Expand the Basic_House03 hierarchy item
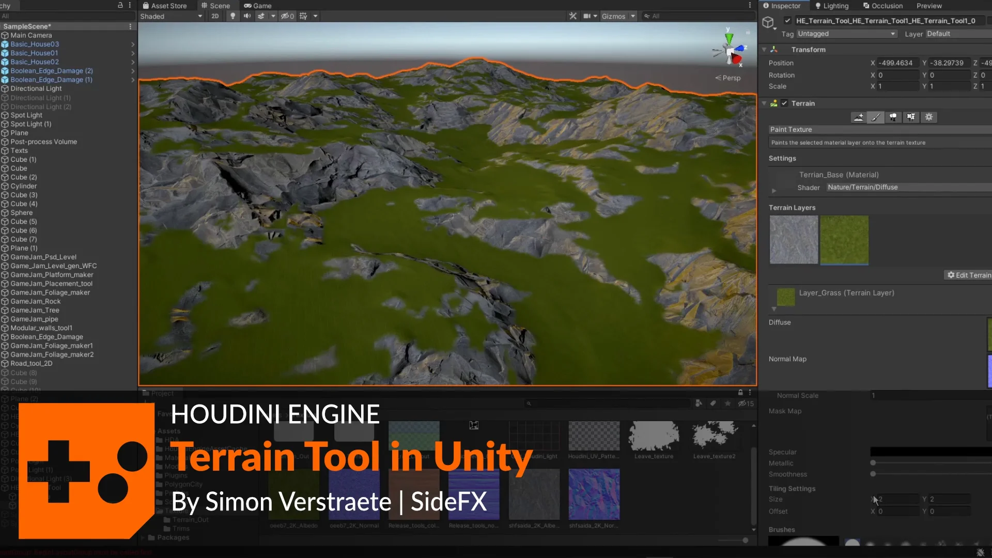This screenshot has width=992, height=558. (133, 44)
